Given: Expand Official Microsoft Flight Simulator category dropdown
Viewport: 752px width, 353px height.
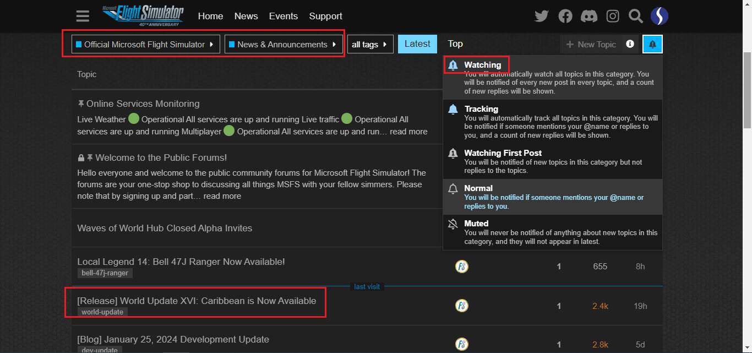Looking at the screenshot, I should pyautogui.click(x=146, y=44).
